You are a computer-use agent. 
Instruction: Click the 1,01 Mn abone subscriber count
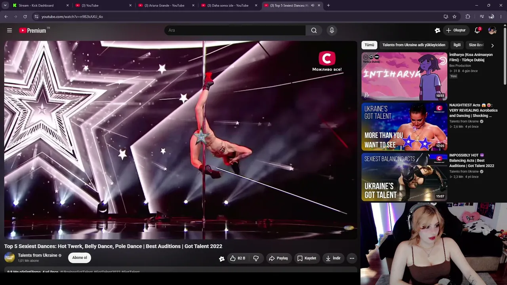coord(28,261)
